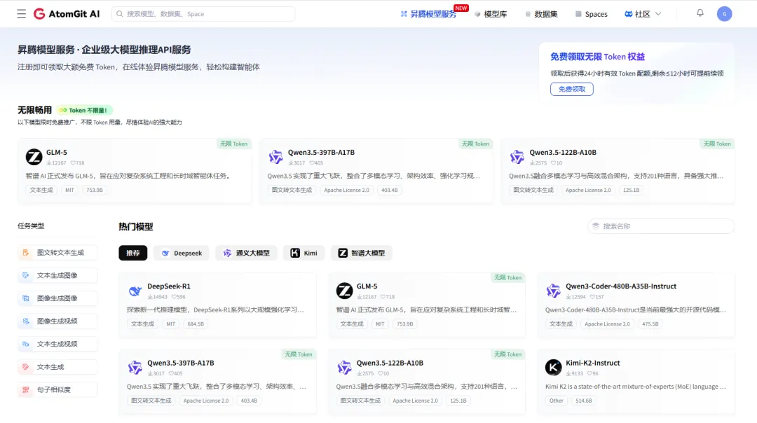Select the Kimi filter tab
Viewport: 757px width, 423px height.
pos(304,254)
